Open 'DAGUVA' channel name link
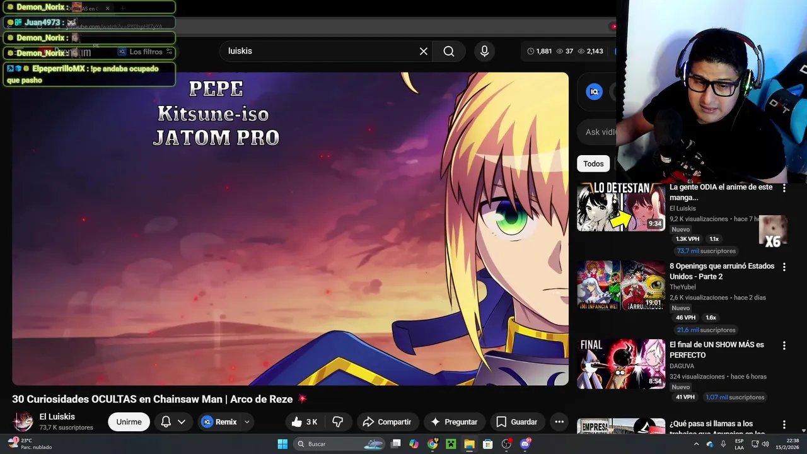This screenshot has width=807, height=454. pos(682,366)
